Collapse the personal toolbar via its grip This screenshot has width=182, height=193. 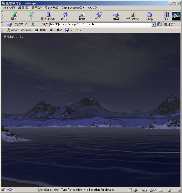[x=2, y=30]
